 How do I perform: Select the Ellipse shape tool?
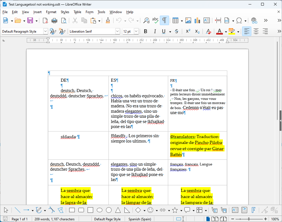[x=100, y=210]
